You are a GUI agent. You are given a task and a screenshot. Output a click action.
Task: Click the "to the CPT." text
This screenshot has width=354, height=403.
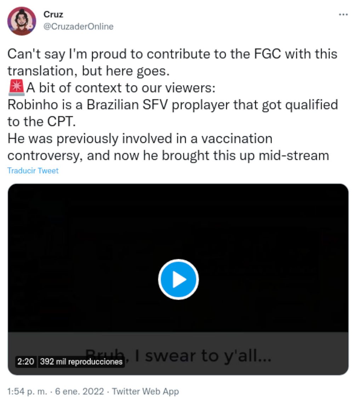[41, 121]
